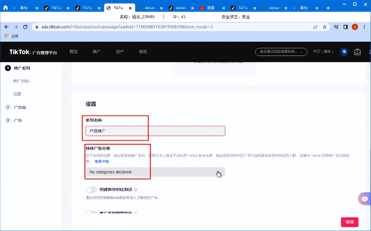Open the 中文(简体) language dropdown
Image resolution: width=371 pixels, height=231 pixels.
point(323,52)
